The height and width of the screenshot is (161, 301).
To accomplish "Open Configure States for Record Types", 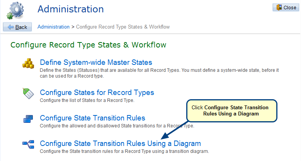I will [97, 93].
